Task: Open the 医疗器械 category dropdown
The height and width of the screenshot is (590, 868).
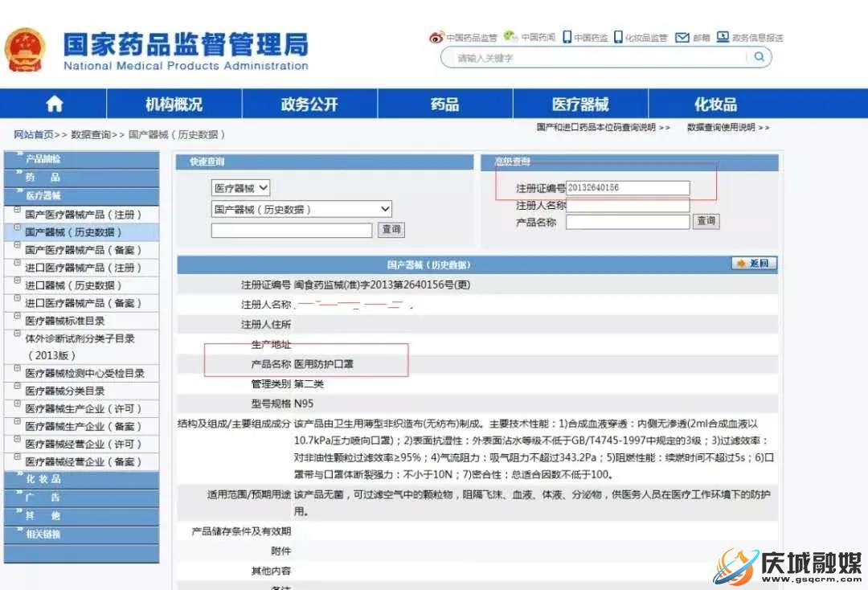Action: [x=240, y=188]
